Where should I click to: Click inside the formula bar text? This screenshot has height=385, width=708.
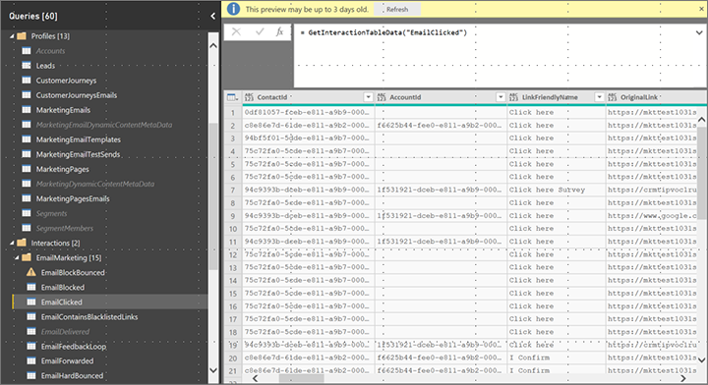point(387,32)
